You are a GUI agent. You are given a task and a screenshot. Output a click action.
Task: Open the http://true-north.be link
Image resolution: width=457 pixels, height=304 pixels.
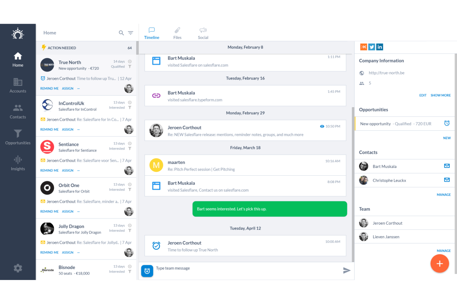click(x=386, y=73)
